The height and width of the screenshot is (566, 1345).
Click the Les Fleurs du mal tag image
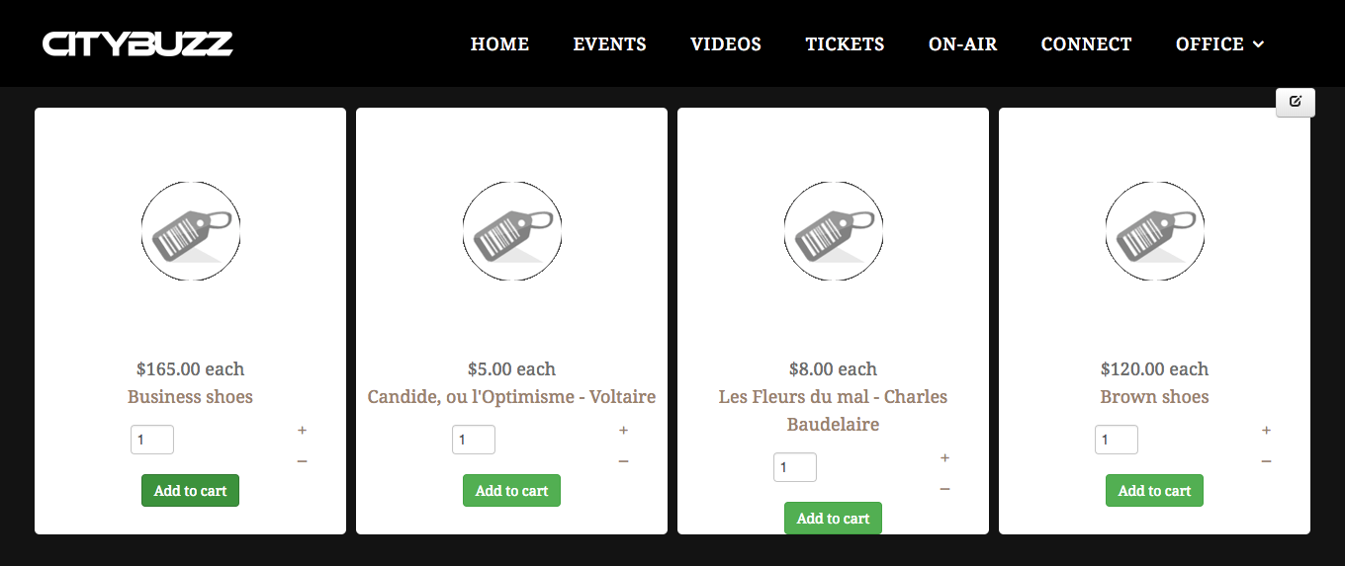point(834,232)
